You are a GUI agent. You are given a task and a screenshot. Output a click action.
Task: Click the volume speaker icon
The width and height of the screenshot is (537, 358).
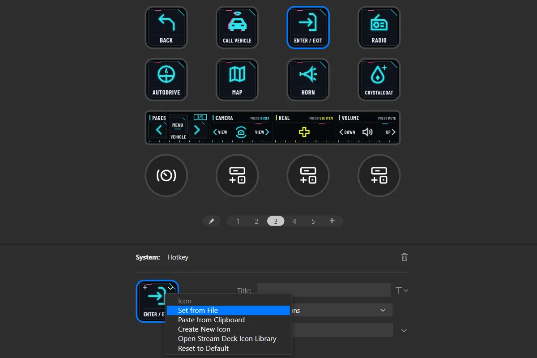click(x=367, y=132)
